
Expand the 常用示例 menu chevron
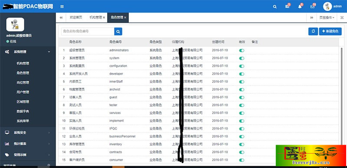49,155
